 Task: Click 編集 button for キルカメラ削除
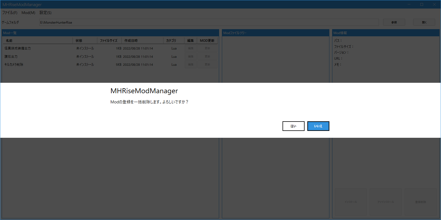point(191,64)
